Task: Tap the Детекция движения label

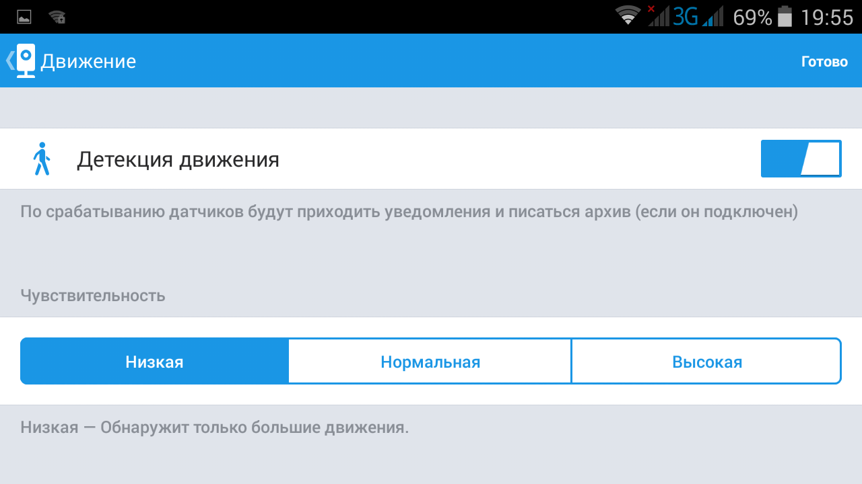Action: 178,159
